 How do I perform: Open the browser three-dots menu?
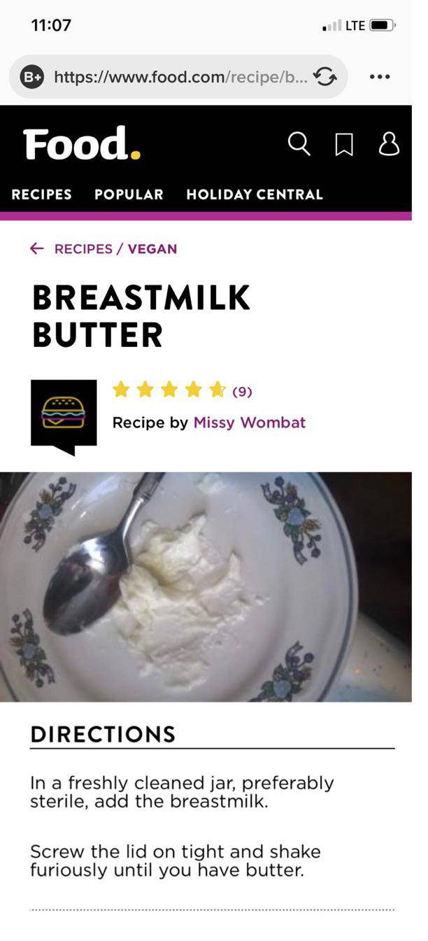point(380,77)
